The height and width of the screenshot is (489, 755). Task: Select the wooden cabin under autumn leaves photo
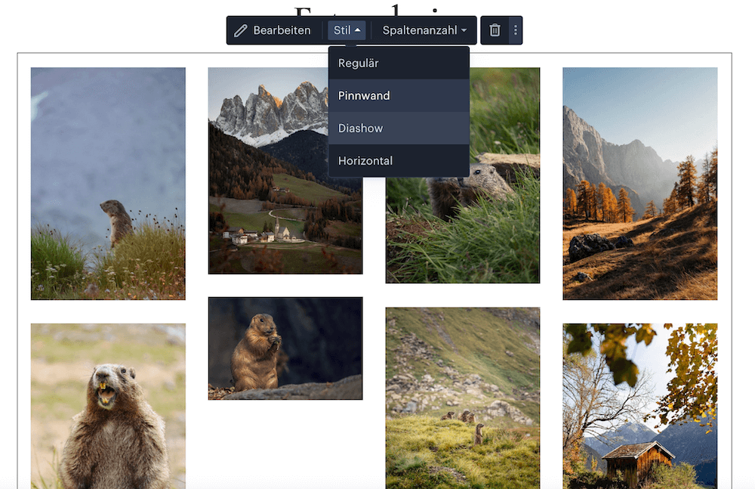[640, 406]
